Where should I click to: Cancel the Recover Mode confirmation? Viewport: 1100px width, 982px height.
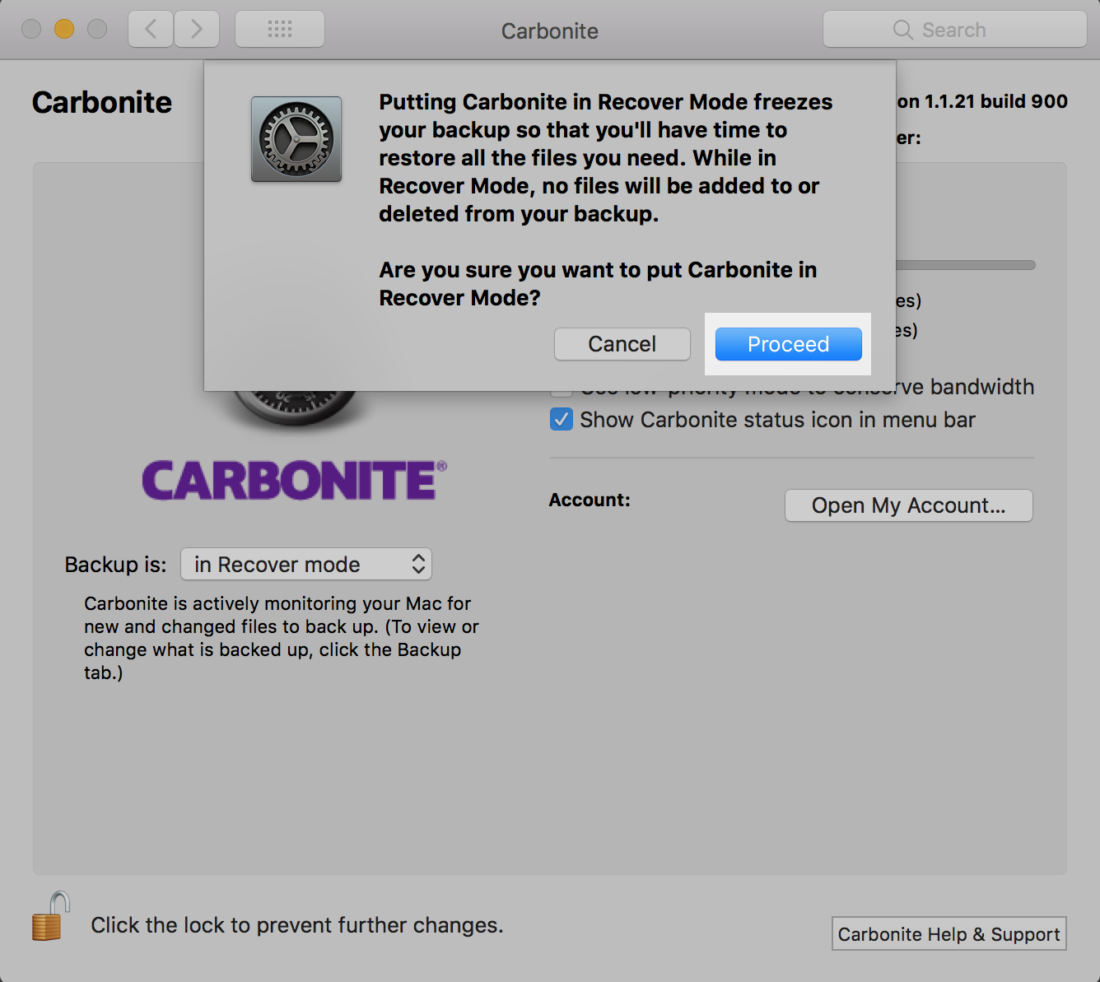click(x=622, y=344)
